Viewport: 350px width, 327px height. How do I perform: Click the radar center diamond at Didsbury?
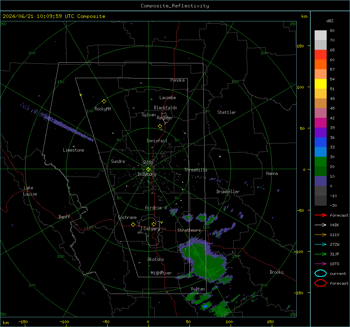point(149,170)
